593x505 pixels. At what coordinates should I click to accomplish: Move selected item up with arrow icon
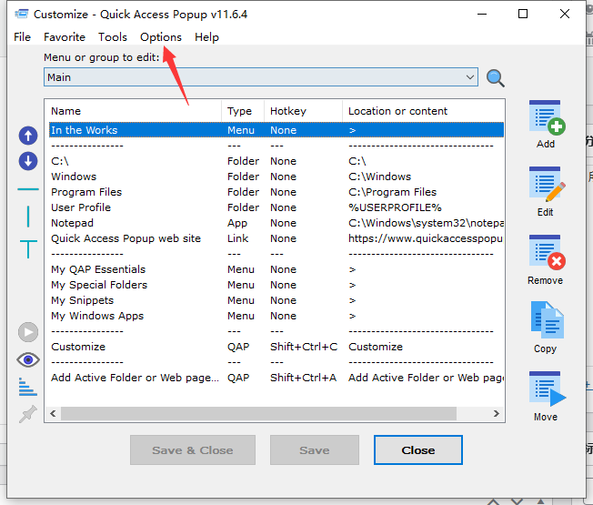(x=28, y=136)
